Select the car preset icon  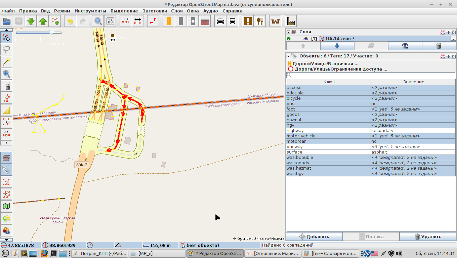tap(220, 21)
